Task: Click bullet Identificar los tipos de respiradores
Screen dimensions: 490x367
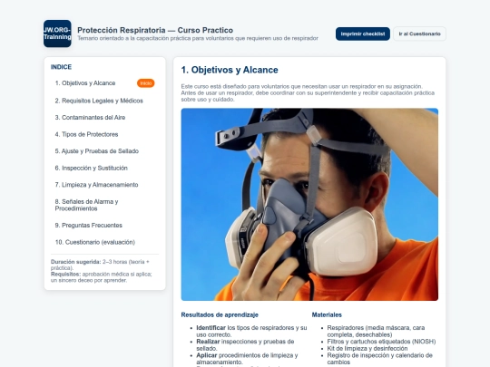Action: coord(251,331)
